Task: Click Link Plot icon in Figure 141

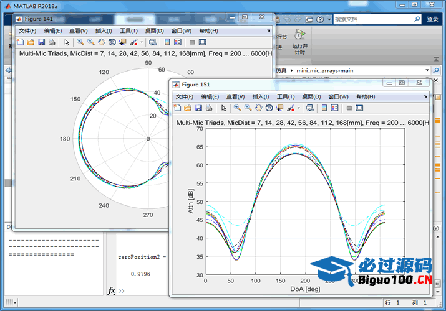Action: [x=153, y=42]
